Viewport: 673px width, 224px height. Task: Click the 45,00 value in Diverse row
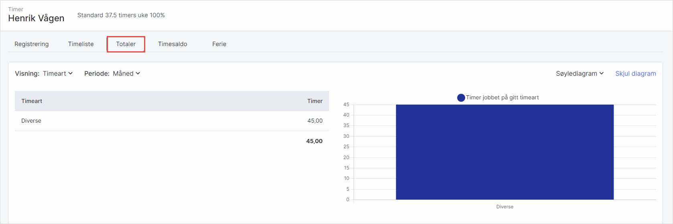tap(315, 121)
